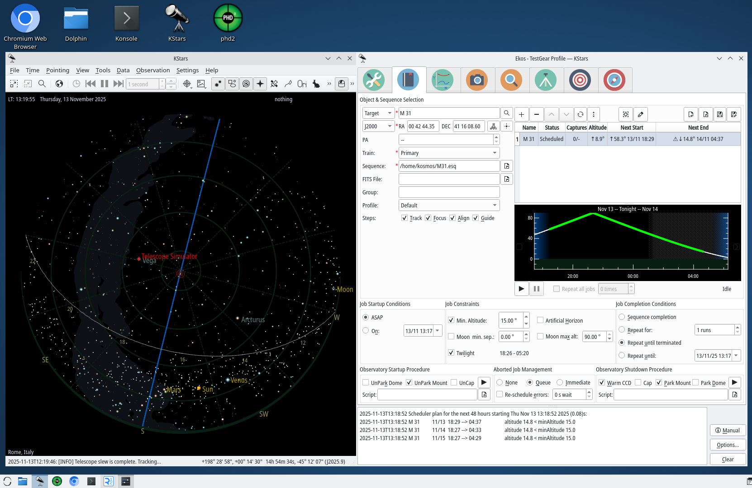
Task: Open the Ekos Guide module (compass icon)
Action: (614, 80)
